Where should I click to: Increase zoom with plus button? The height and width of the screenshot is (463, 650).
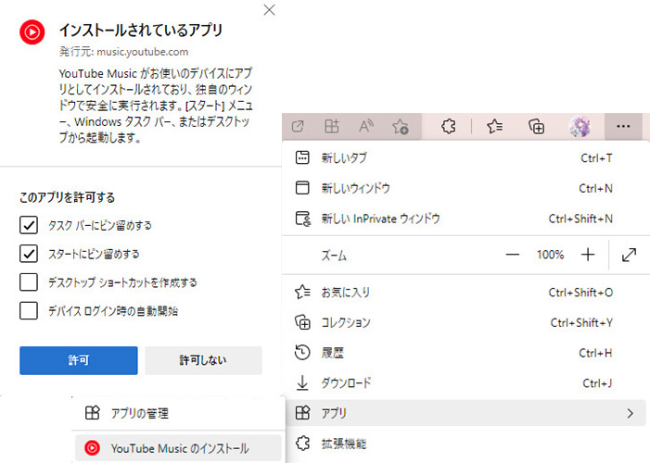click(x=588, y=255)
